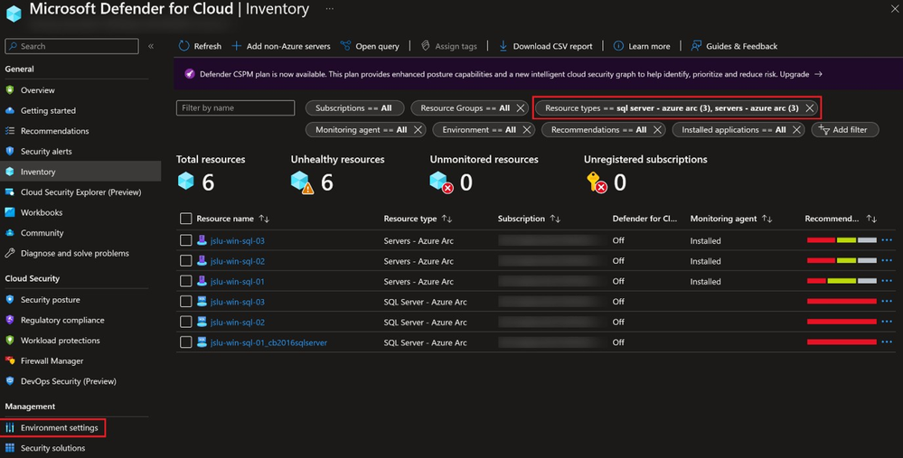Click the Diagnose and solve problems wrench icon
Screen dimensions: 903x458
(10, 253)
